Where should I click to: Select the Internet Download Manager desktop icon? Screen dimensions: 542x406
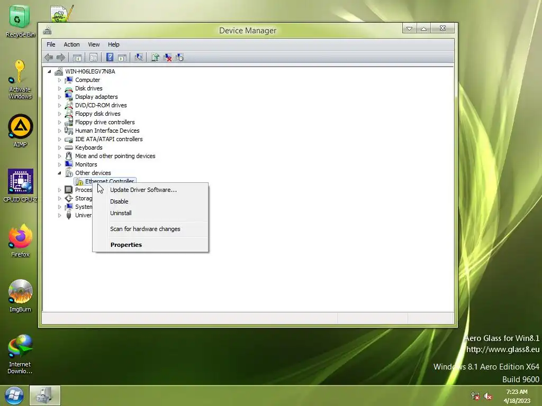point(20,354)
